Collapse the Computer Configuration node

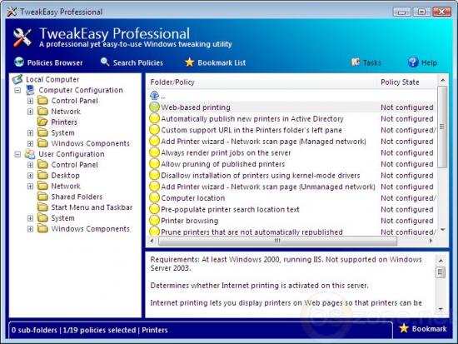[x=17, y=90]
